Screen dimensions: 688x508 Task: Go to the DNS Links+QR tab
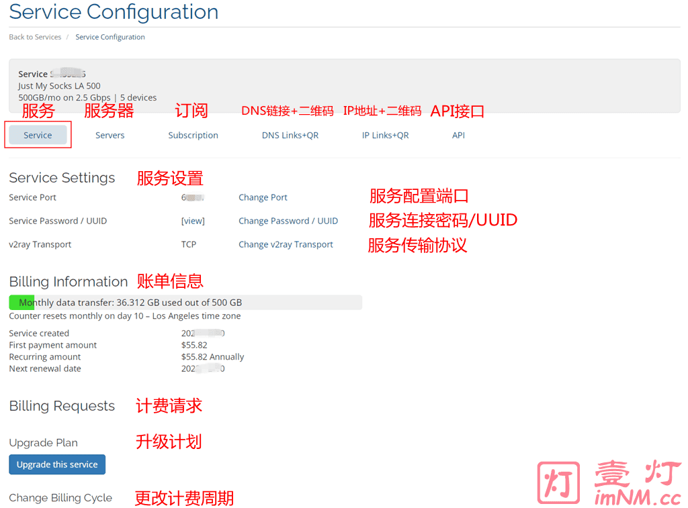(x=290, y=135)
